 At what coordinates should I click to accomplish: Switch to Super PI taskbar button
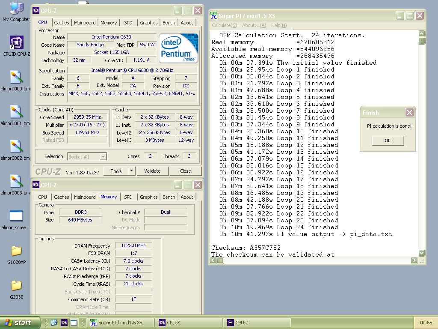click(121, 323)
